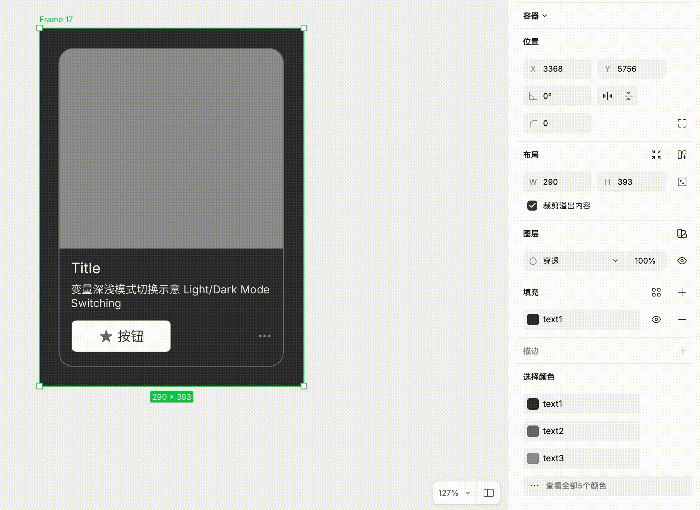Click the corner radius field
This screenshot has width=700, height=510.
point(557,123)
